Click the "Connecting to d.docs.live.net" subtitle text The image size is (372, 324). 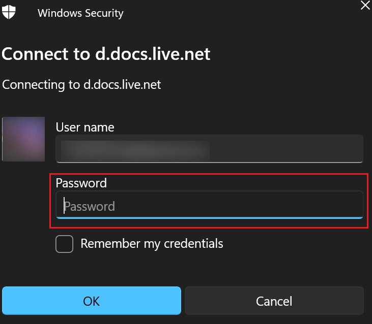[x=81, y=85]
